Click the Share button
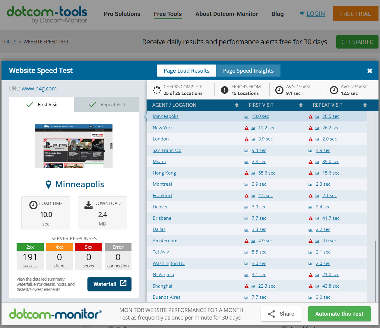 pos(281,314)
